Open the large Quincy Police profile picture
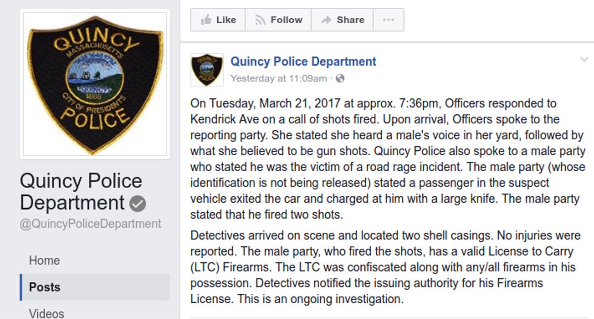 pyautogui.click(x=95, y=84)
